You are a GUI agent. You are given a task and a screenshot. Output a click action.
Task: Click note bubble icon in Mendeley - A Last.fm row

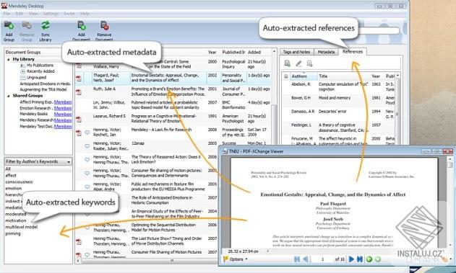pyautogui.click(x=87, y=133)
